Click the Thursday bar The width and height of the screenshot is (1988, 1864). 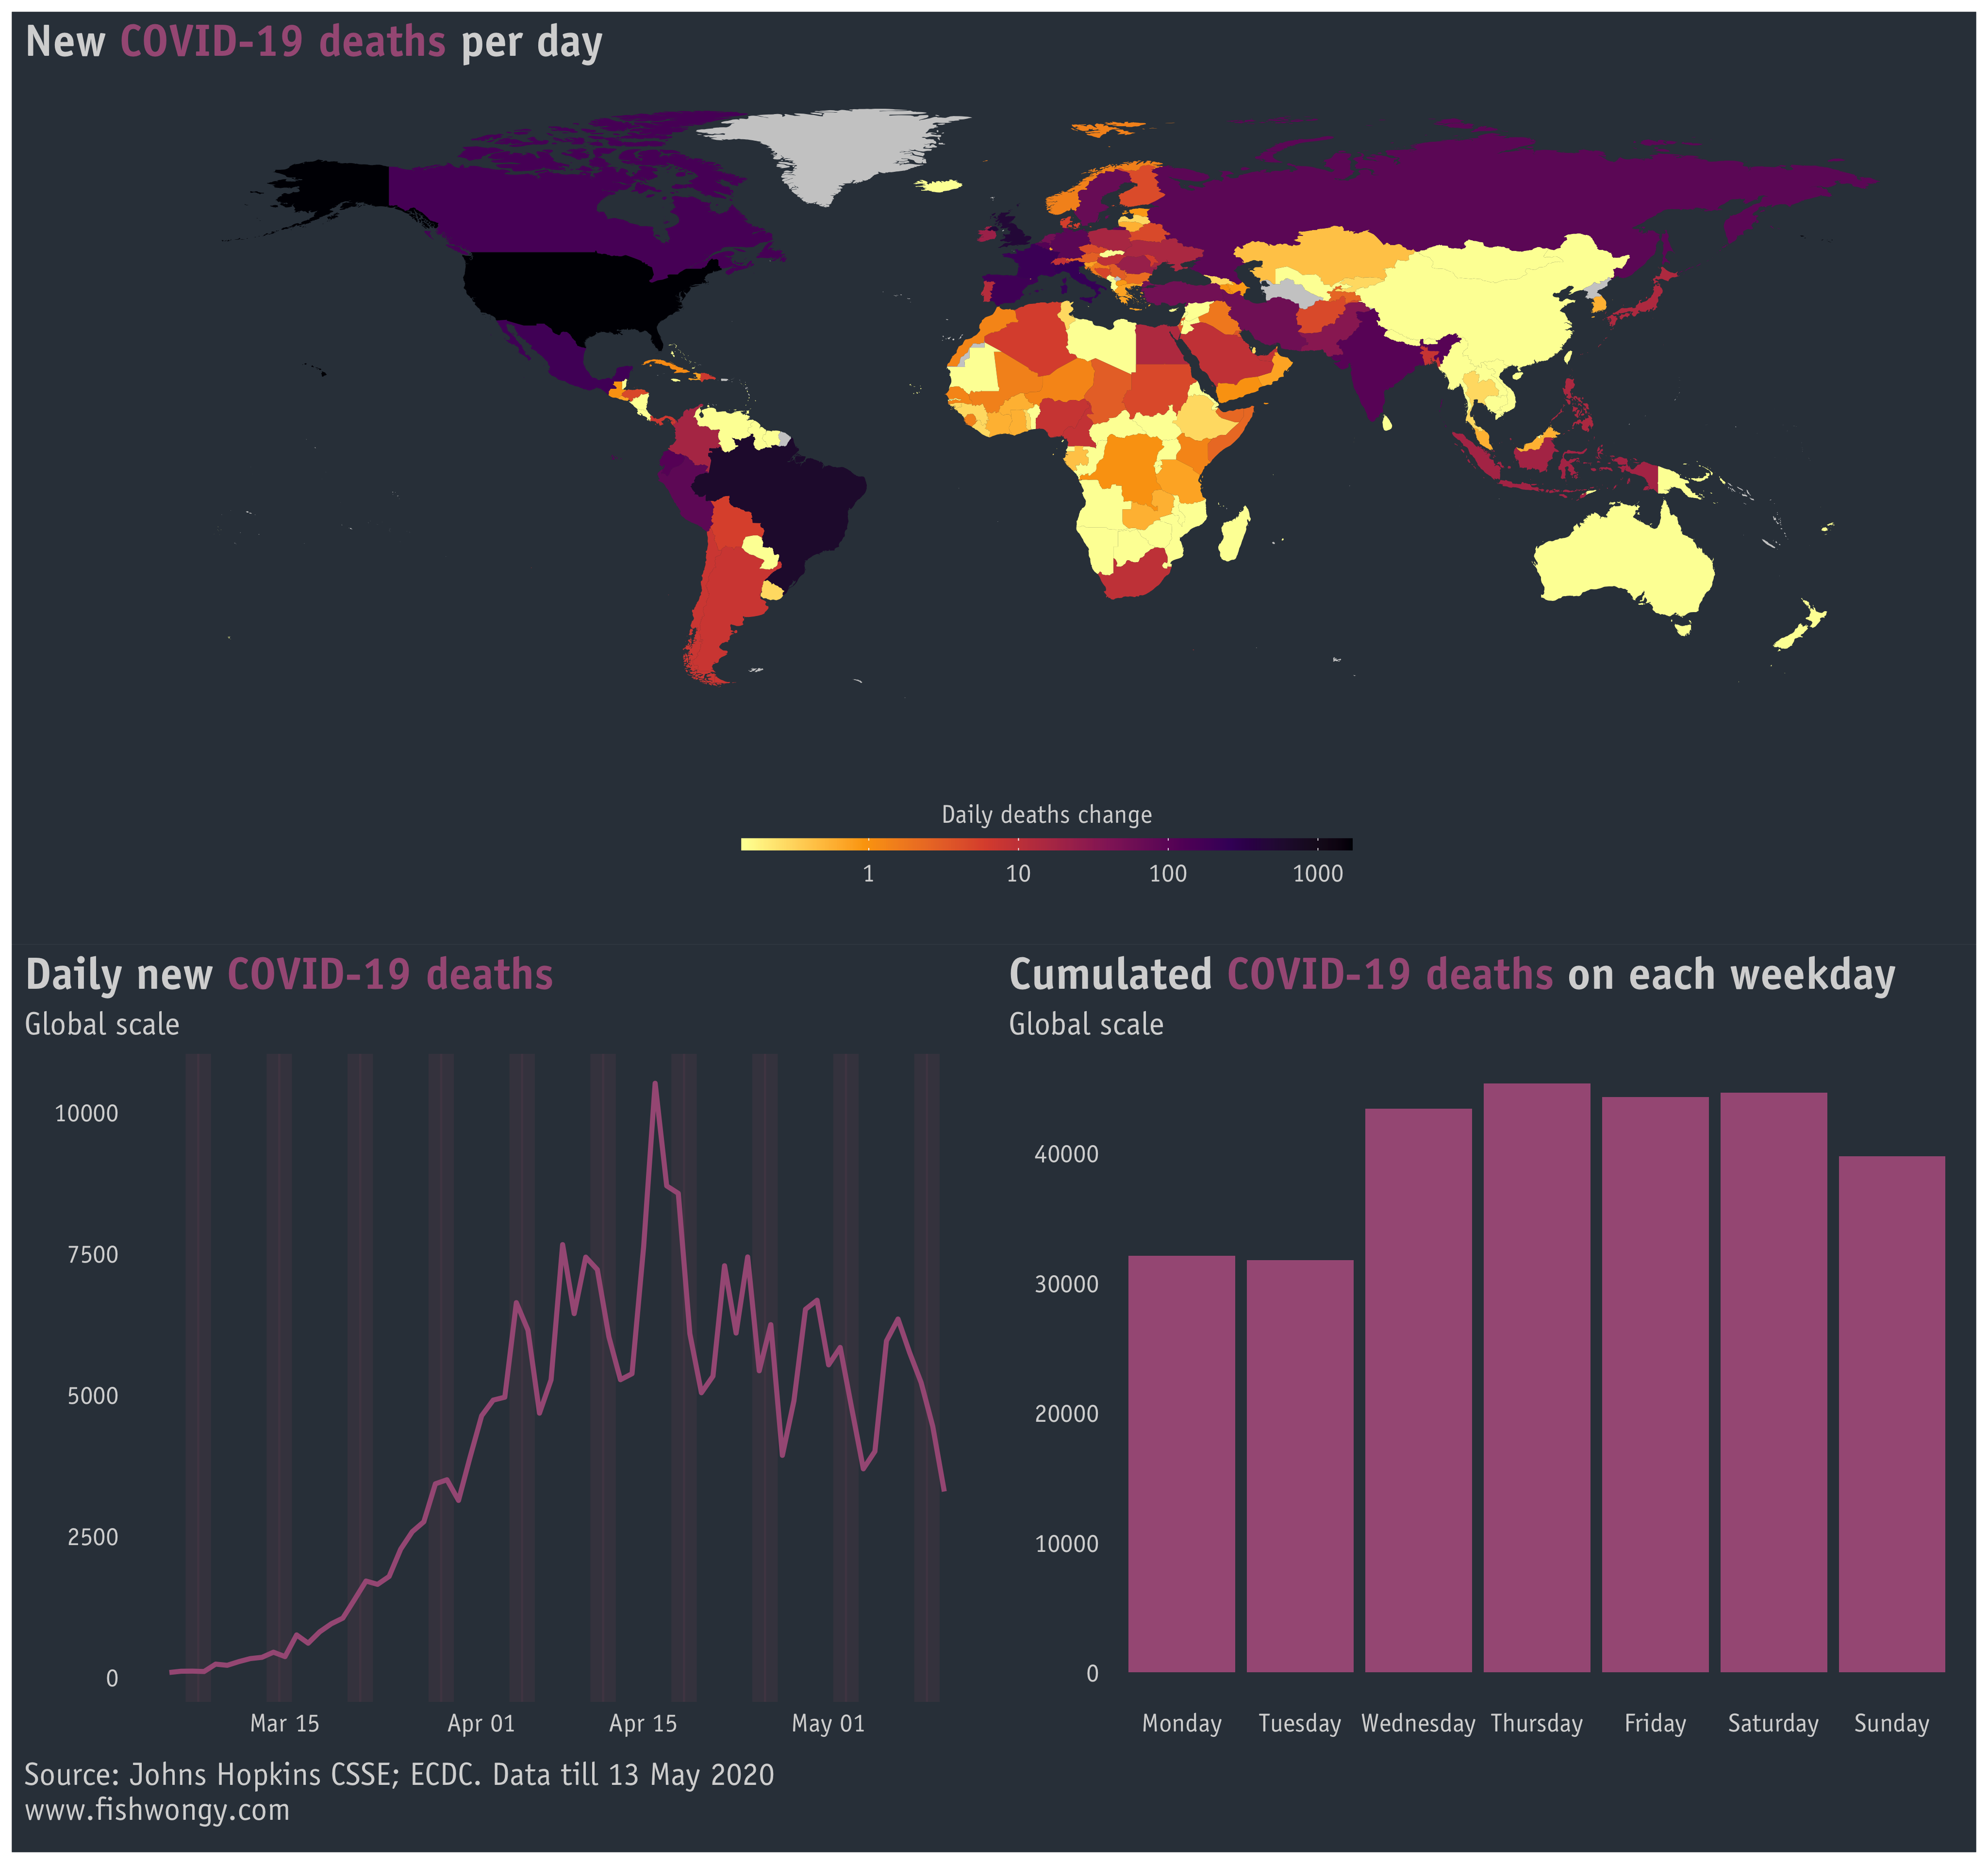coord(1537,1378)
